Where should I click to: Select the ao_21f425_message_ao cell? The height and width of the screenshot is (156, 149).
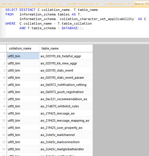(x=66, y=113)
